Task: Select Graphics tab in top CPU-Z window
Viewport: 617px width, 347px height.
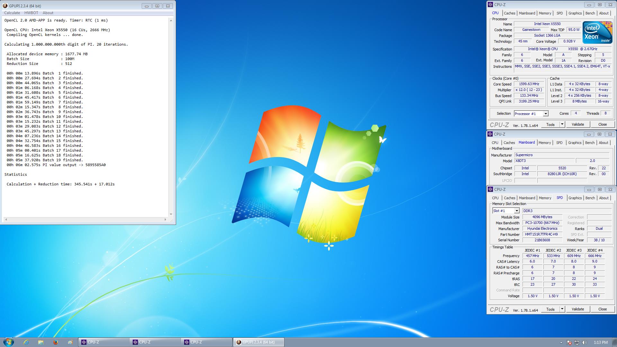Action: pyautogui.click(x=575, y=13)
